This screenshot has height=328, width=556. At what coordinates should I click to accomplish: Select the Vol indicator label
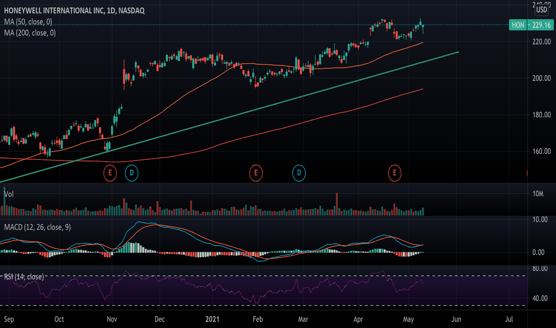[x=9, y=194]
